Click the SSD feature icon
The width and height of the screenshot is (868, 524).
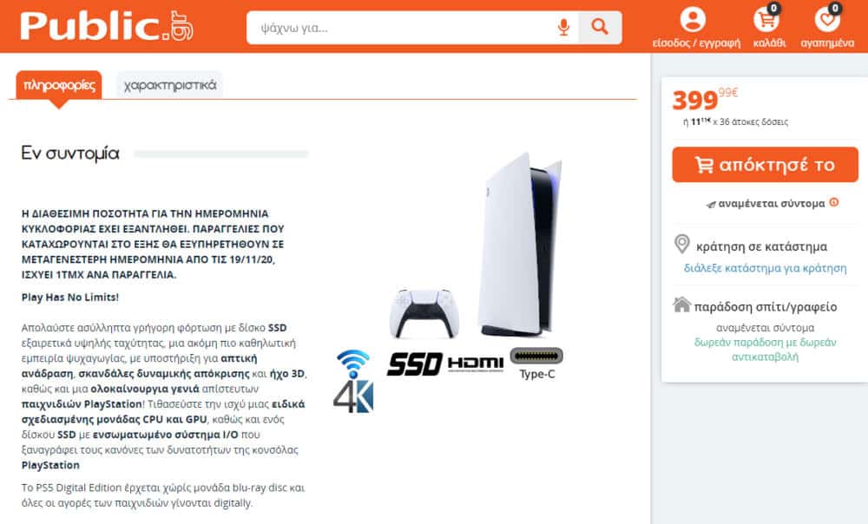point(415,364)
